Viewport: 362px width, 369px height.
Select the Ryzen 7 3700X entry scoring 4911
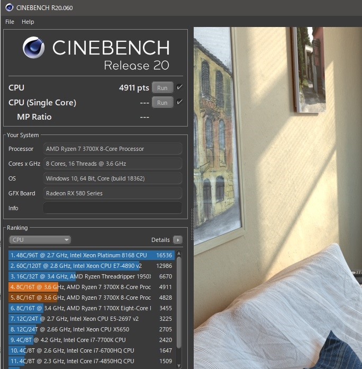pos(92,287)
